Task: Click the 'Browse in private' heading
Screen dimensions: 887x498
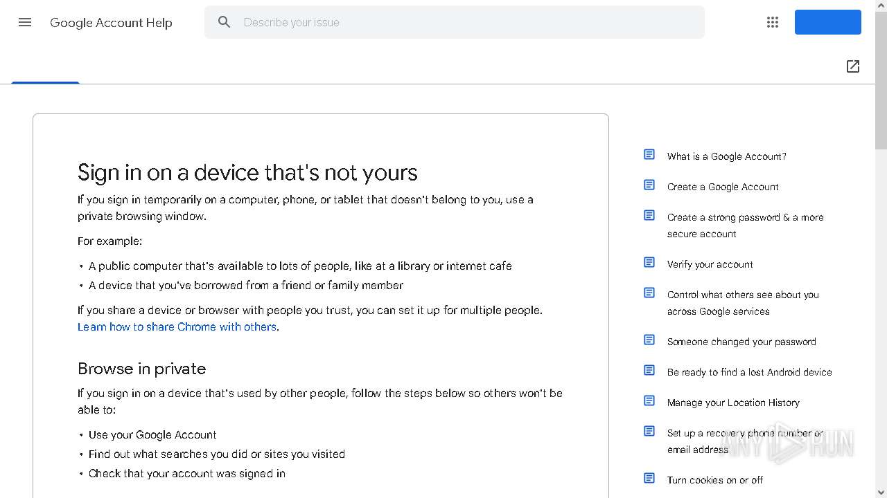Action: click(142, 369)
